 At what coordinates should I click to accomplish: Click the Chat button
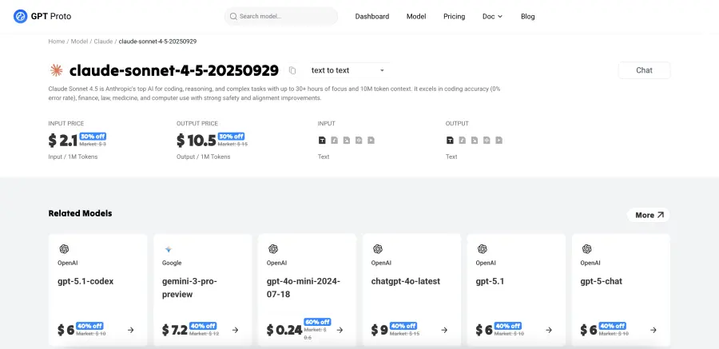point(644,70)
